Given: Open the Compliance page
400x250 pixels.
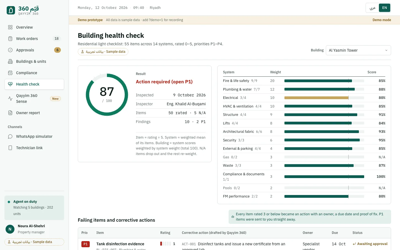Looking at the screenshot, I should click(34, 73).
